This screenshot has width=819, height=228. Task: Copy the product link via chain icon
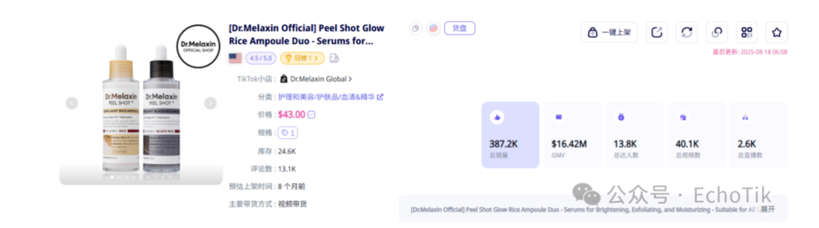(717, 32)
